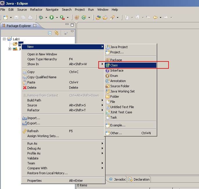
Task: Close the Package Explorer tab
Action: (x=35, y=26)
